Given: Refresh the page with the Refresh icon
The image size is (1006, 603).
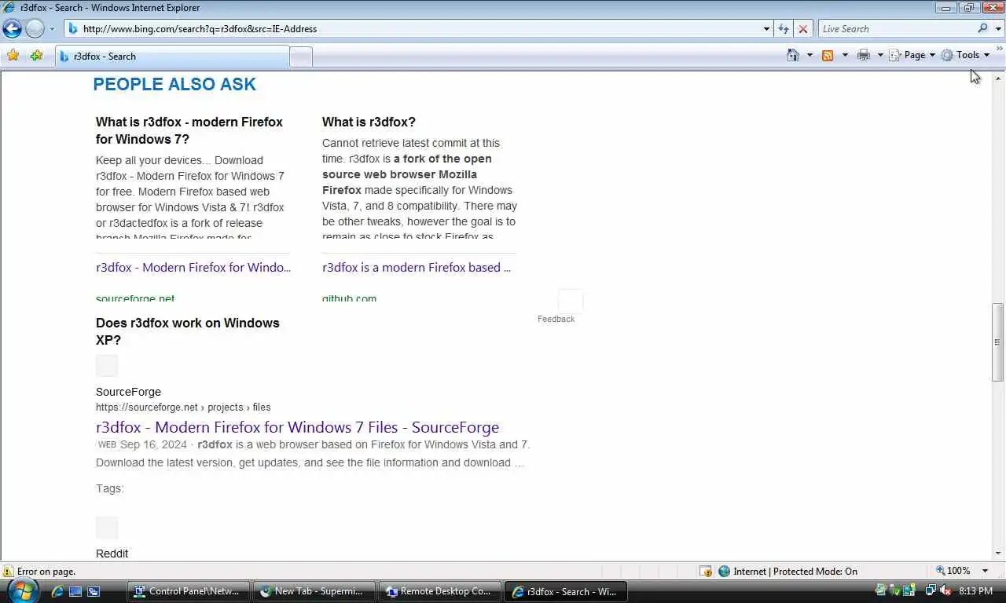Looking at the screenshot, I should pos(784,29).
